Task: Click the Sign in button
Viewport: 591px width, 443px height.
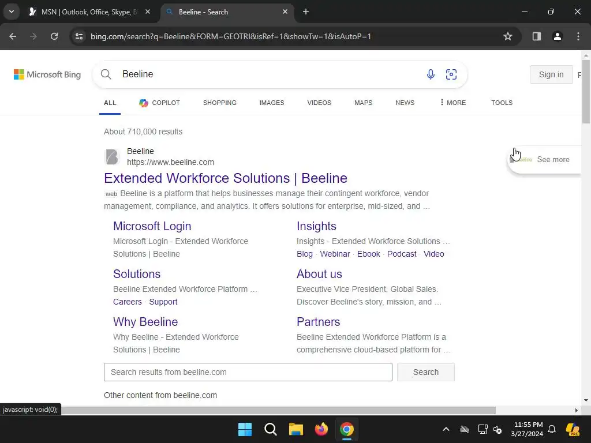Action: click(551, 74)
